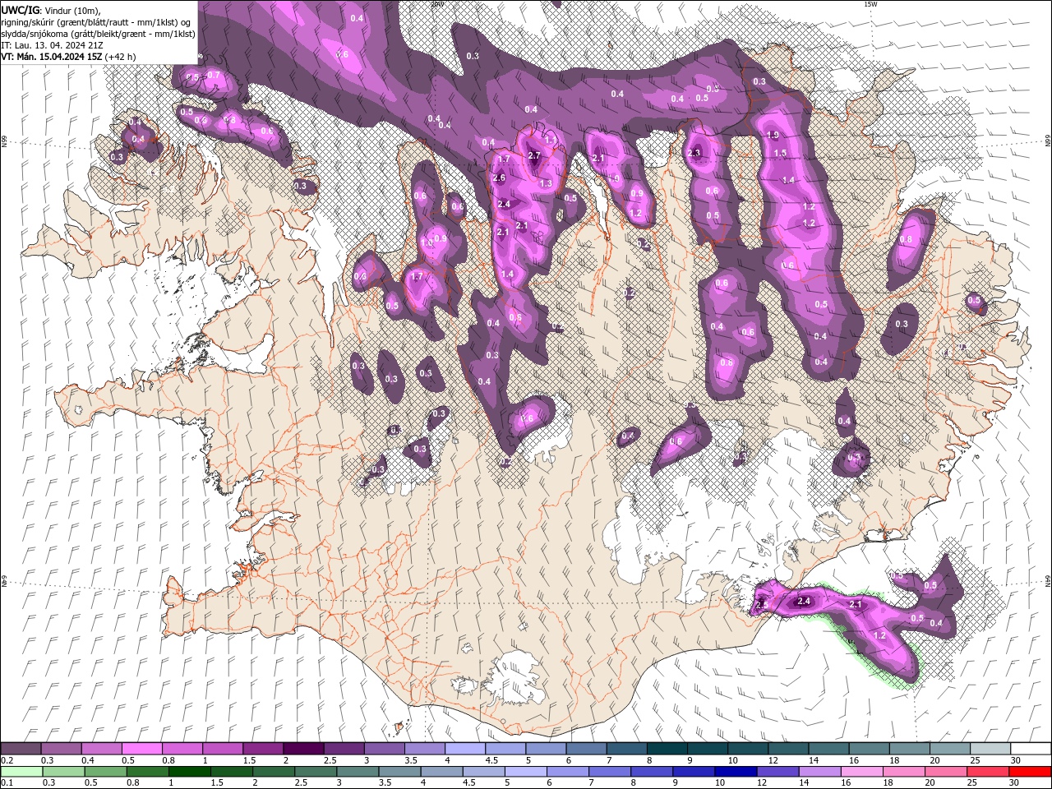Click the 'Vindur (10m)' heading text

[72, 11]
